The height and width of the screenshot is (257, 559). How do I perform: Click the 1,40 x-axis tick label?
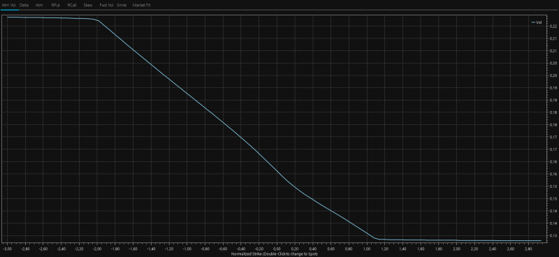403,249
